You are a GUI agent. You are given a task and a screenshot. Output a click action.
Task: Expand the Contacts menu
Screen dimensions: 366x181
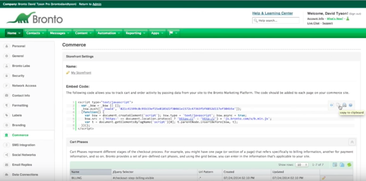coord(35,33)
